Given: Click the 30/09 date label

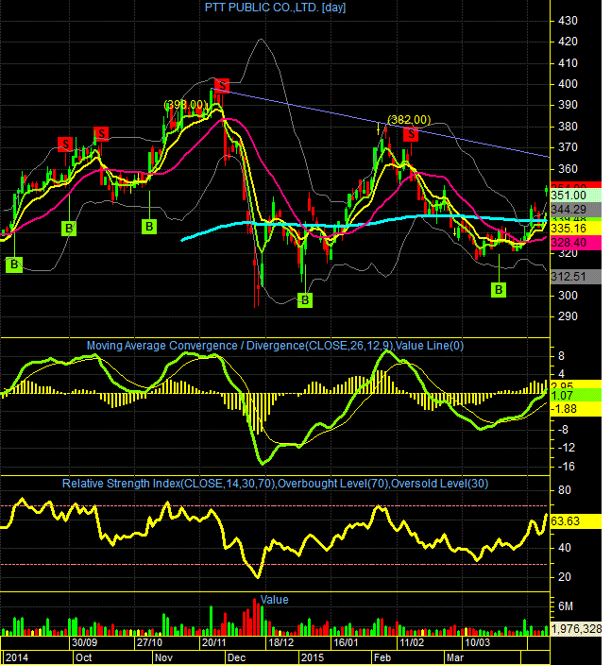Looking at the screenshot, I should pyautogui.click(x=84, y=642).
